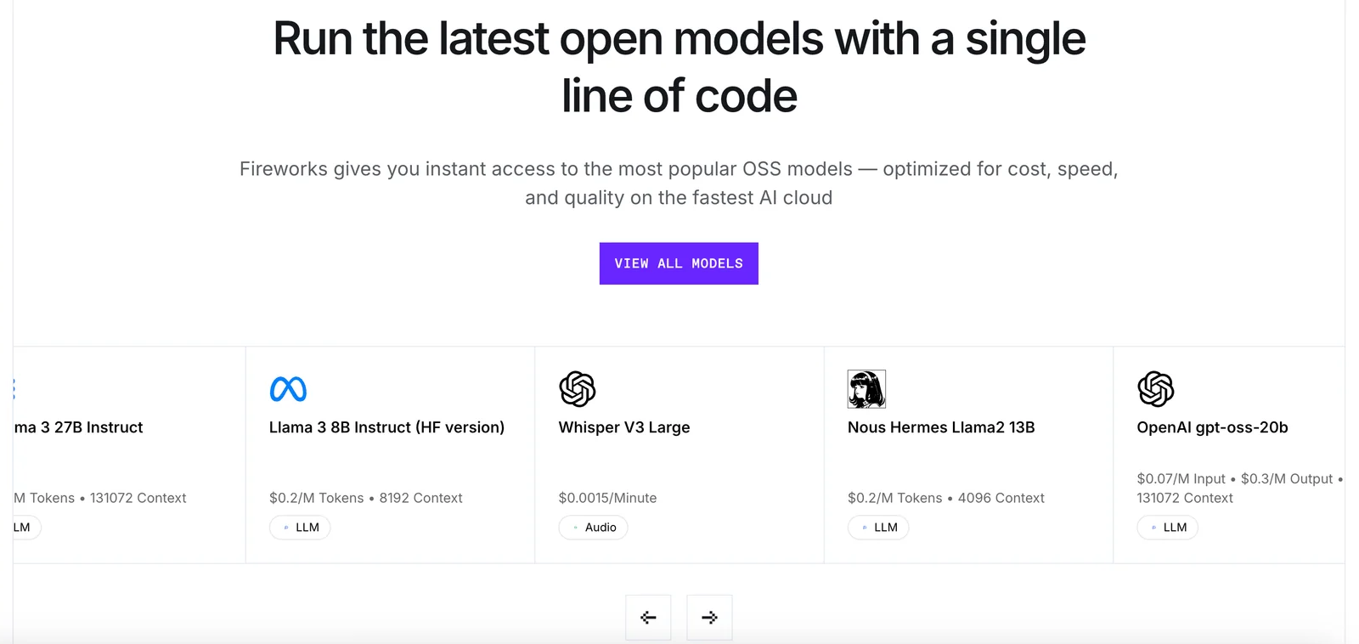Click the OpenAI logo on gpt-oss-20b card
The height and width of the screenshot is (644, 1359).
click(1155, 389)
